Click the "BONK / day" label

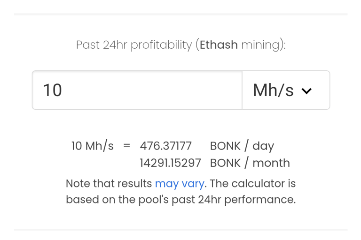click(x=242, y=146)
